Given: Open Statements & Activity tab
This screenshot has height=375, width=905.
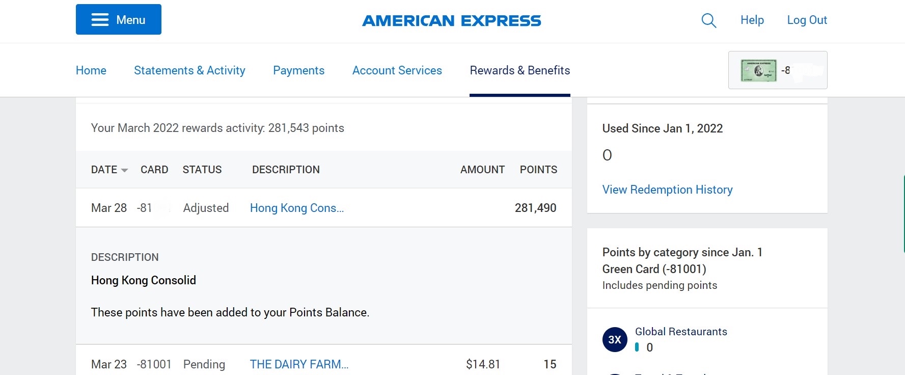Looking at the screenshot, I should tap(189, 70).
